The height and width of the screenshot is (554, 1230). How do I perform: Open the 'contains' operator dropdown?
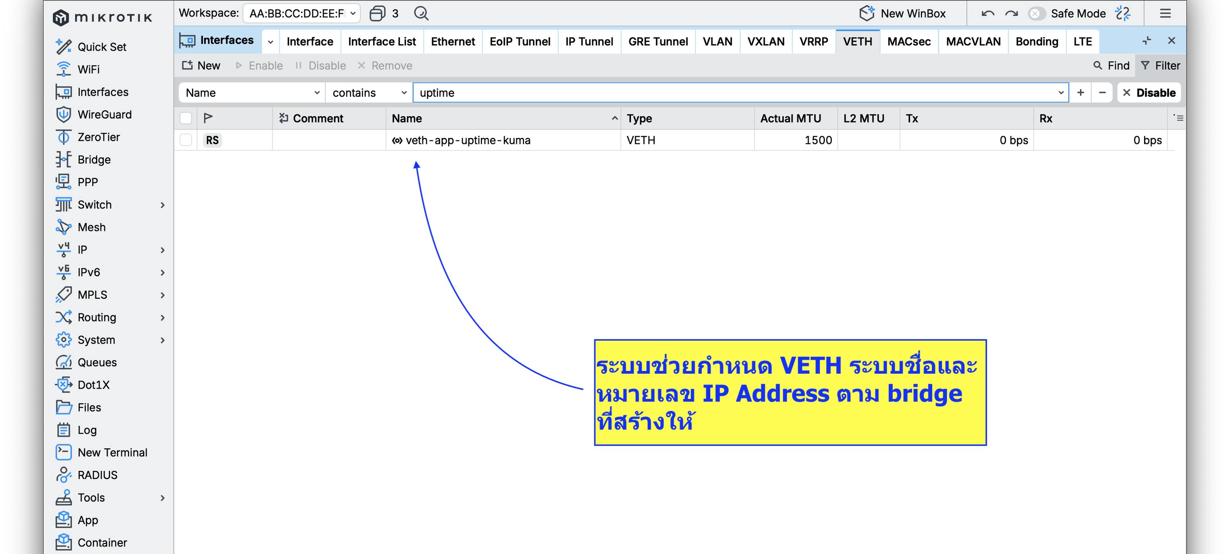click(369, 93)
